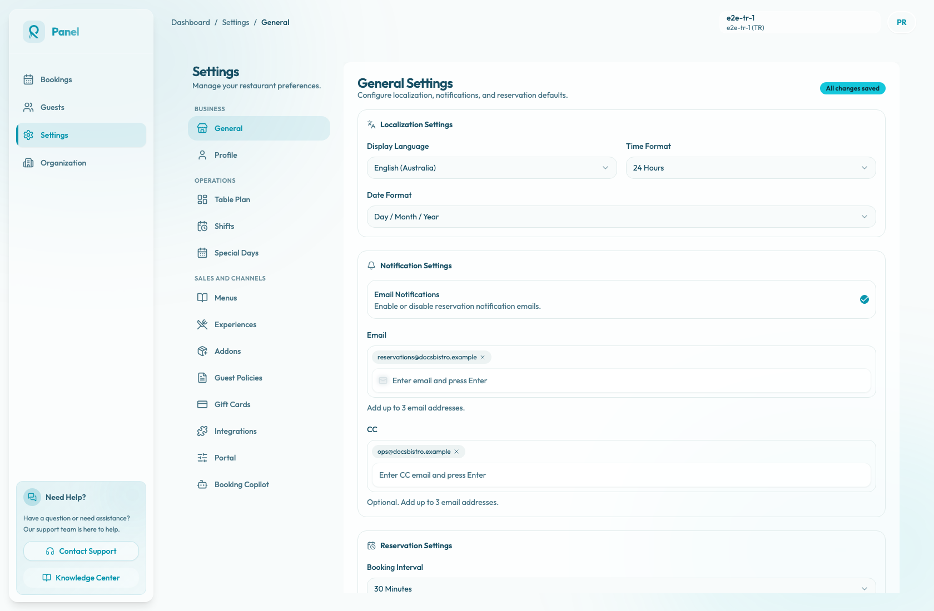Select the Integrations settings page
This screenshot has width=934, height=611.
pyautogui.click(x=259, y=431)
